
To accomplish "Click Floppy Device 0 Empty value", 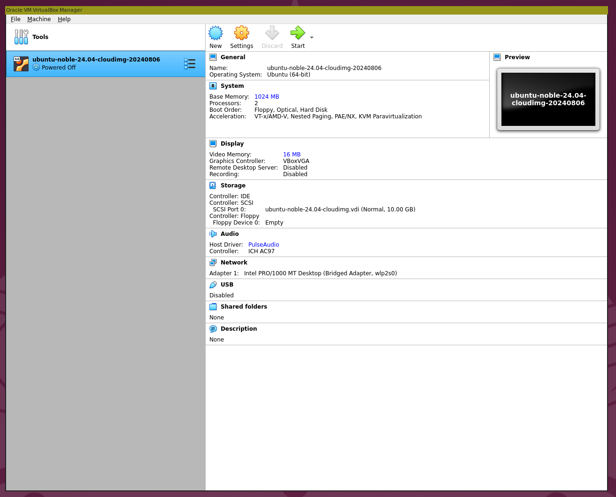I will pyautogui.click(x=274, y=223).
